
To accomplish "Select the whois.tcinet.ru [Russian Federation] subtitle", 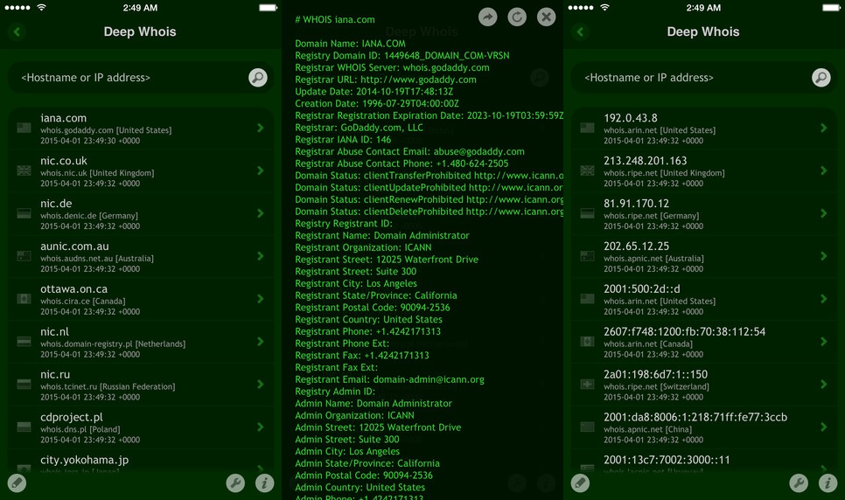I will point(108,386).
